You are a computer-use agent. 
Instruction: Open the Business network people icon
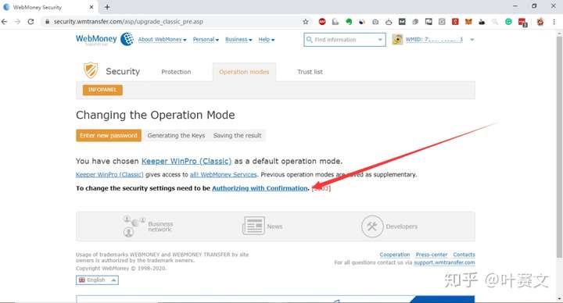coord(134,226)
